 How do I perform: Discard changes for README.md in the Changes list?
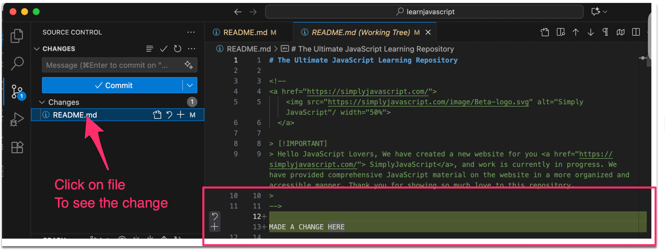169,115
